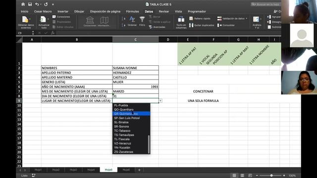Image resolution: width=317 pixels, height=178 pixels.
Task: Choose SL-Sinaloa from the list
Action: 131,122
